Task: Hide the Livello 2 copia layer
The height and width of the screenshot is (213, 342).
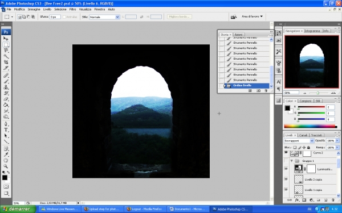Action: tap(286, 179)
